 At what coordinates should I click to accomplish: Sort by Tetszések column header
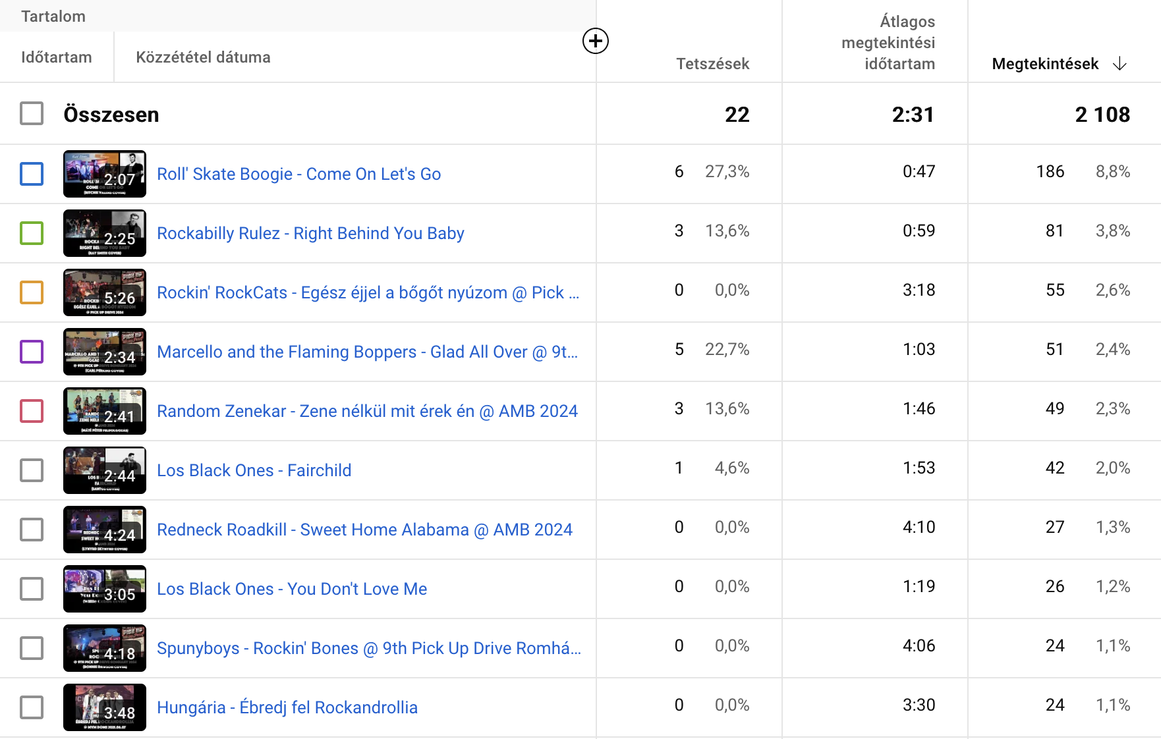pyautogui.click(x=712, y=64)
